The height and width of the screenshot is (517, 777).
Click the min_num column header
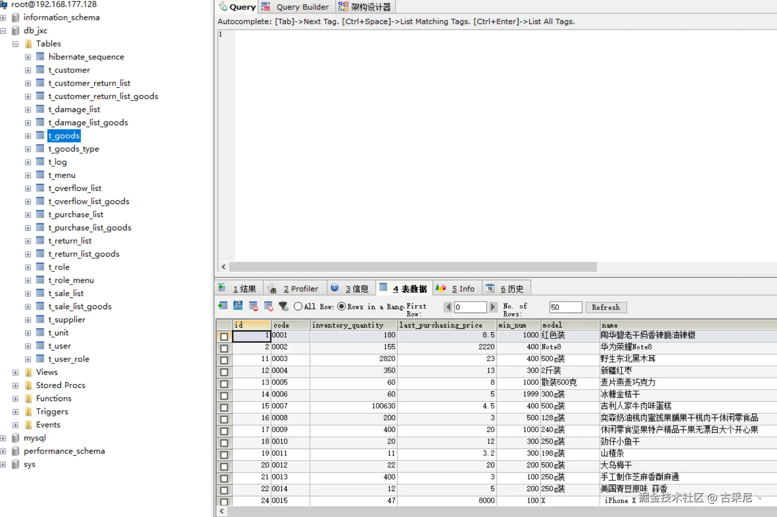(x=518, y=324)
